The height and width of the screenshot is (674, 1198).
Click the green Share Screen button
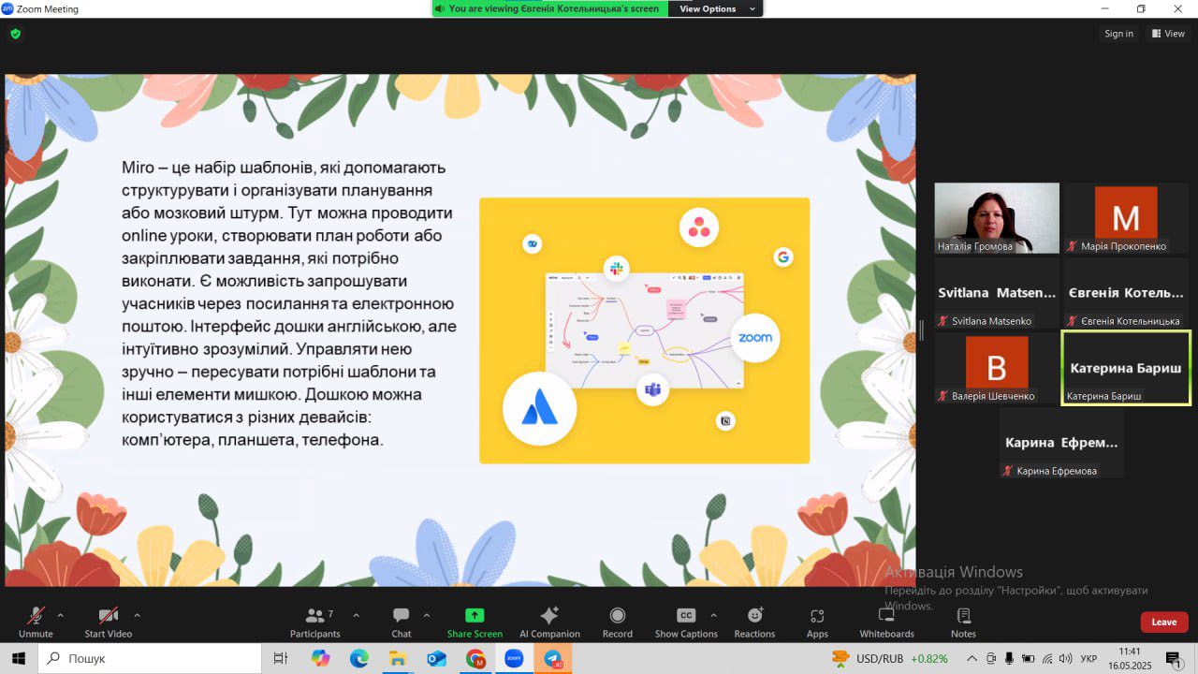(x=475, y=622)
